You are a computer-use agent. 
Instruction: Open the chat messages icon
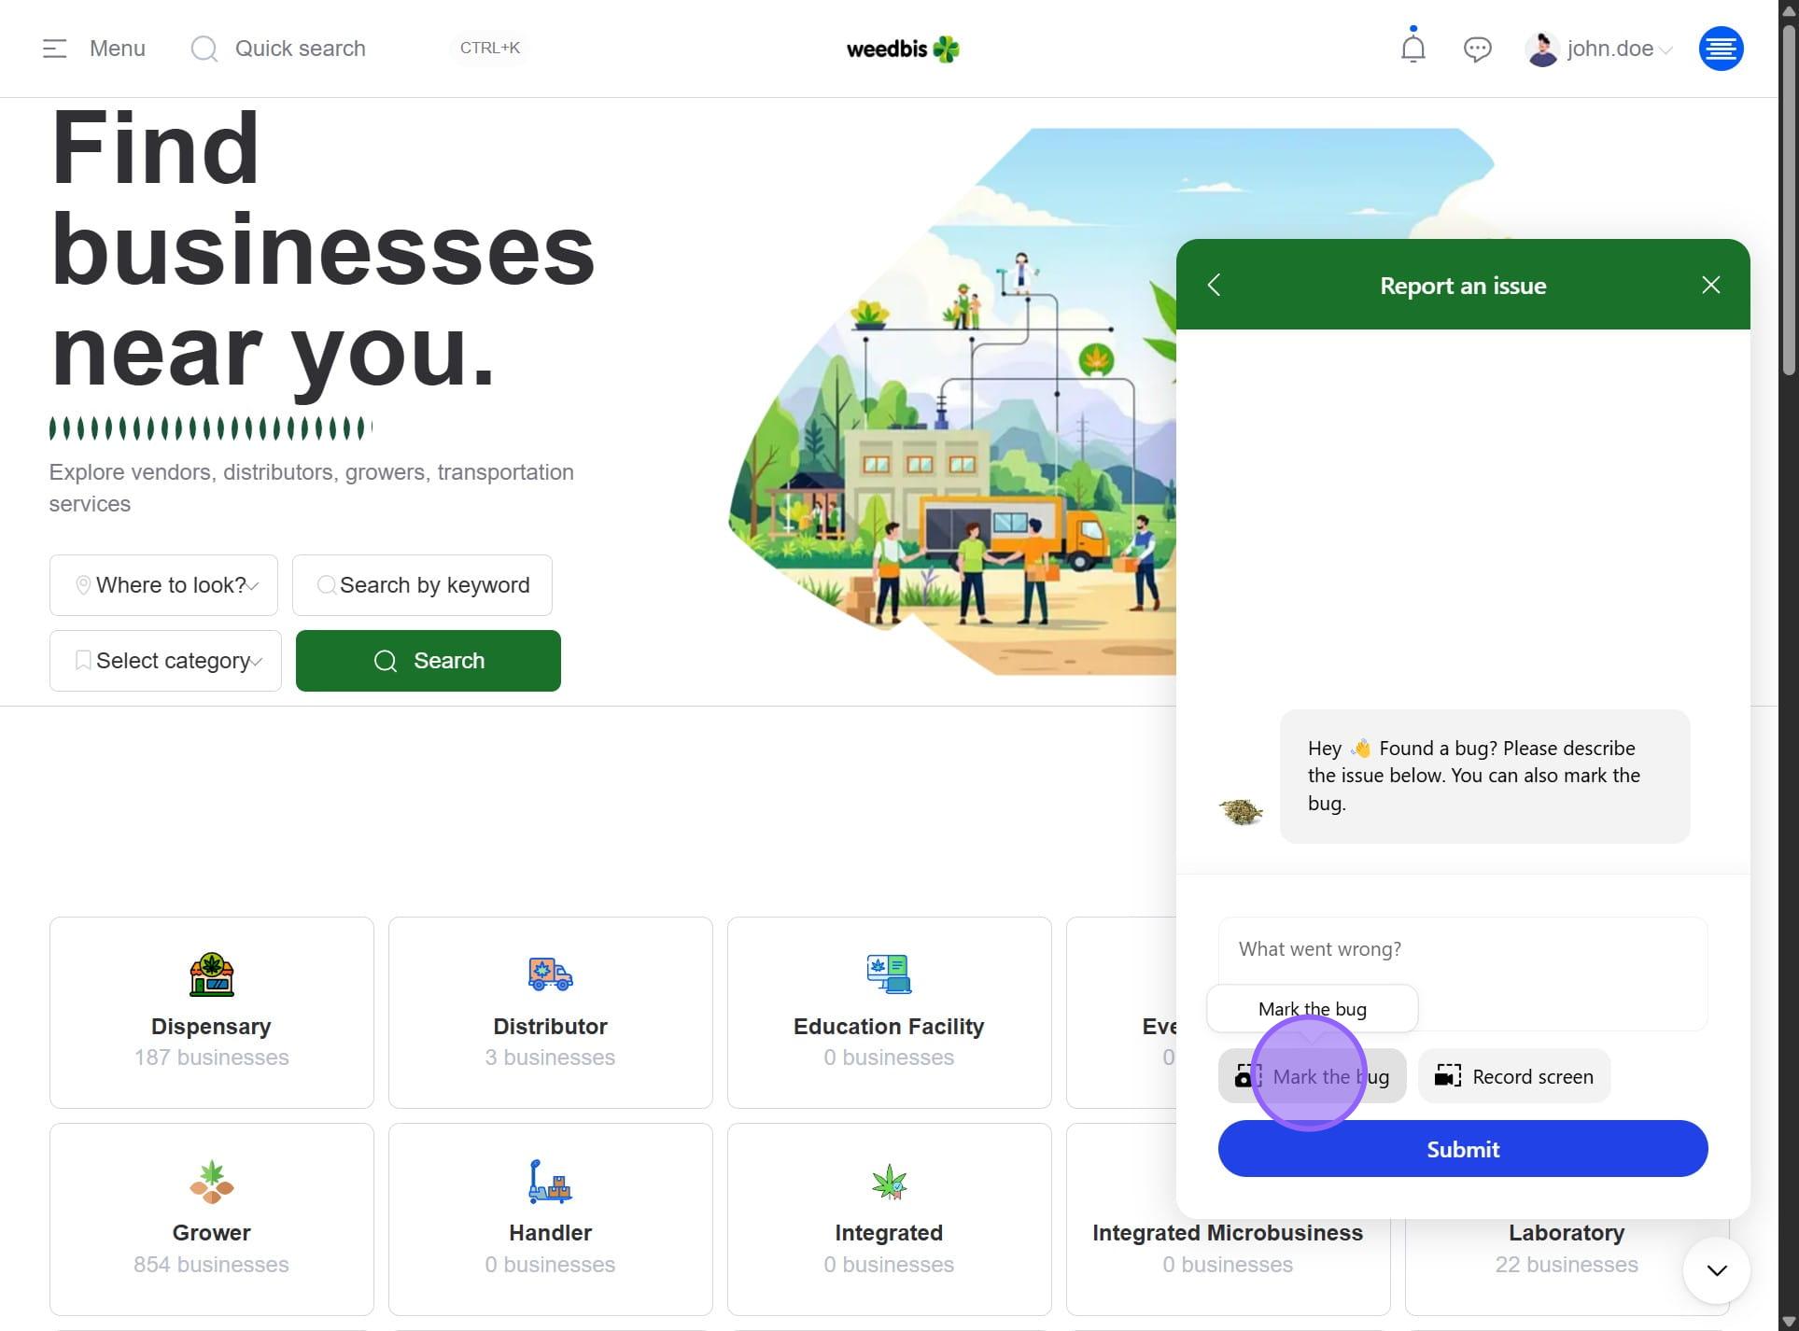(x=1477, y=49)
